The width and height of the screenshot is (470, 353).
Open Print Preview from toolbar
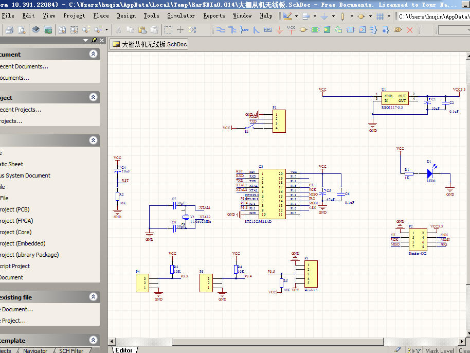[x=22, y=30]
